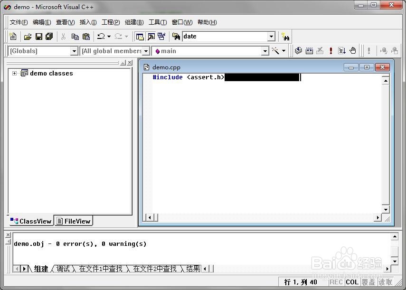This screenshot has height=290, width=406.
Task: Click editor horizontal scrollbar right arrow
Action: [378, 217]
